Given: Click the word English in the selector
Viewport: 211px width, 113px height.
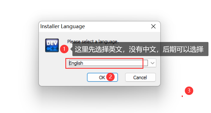Looking at the screenshot, I should pos(76,63).
